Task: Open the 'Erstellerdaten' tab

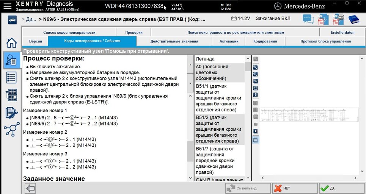Action: pos(342,33)
